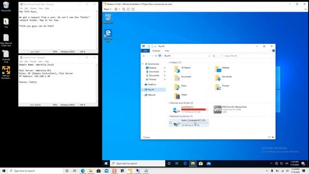Expand OneDrive in the navigation pane
Screen dimensions: 309x174
[142, 85]
